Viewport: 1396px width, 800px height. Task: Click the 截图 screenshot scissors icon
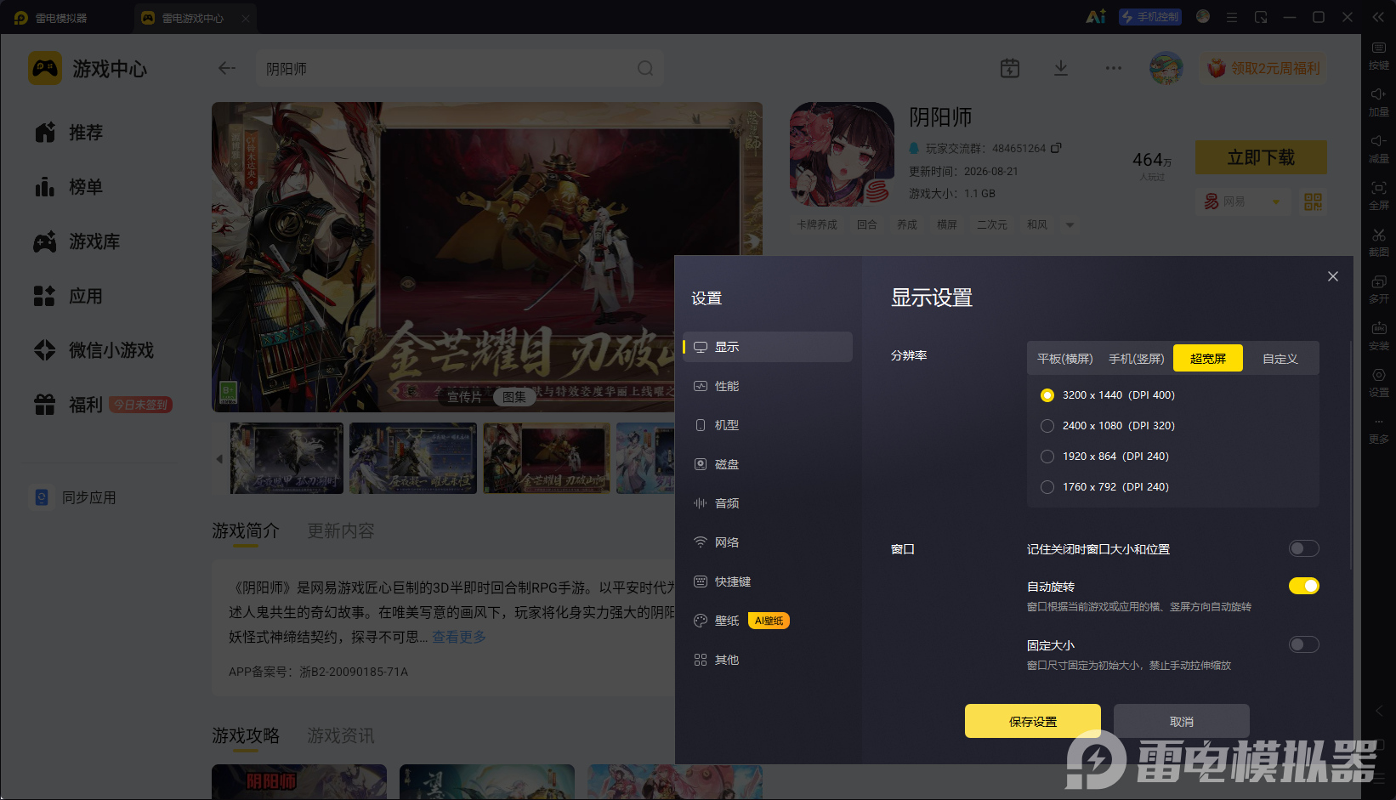pyautogui.click(x=1379, y=243)
